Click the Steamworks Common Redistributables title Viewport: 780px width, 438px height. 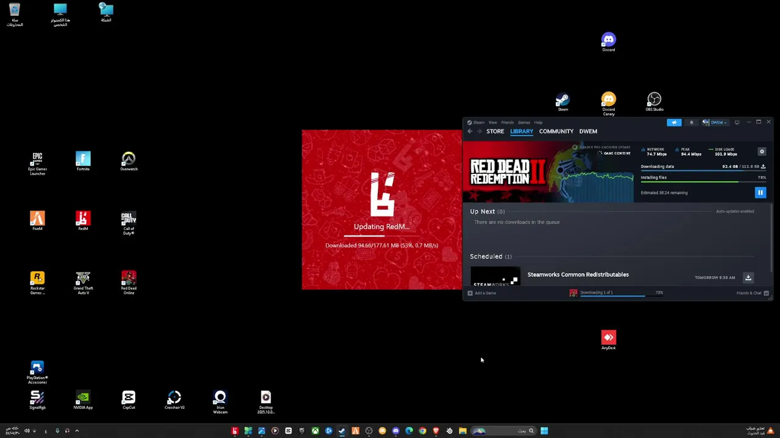pyautogui.click(x=578, y=274)
